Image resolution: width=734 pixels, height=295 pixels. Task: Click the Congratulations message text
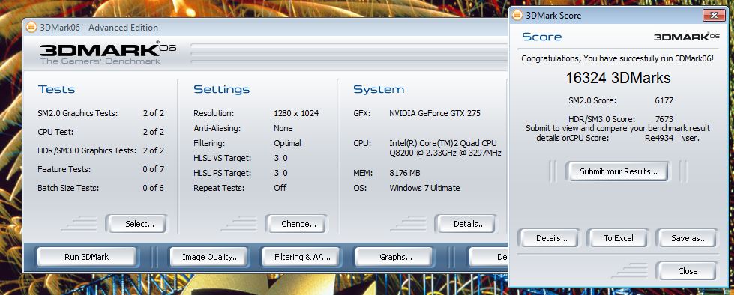click(x=618, y=59)
